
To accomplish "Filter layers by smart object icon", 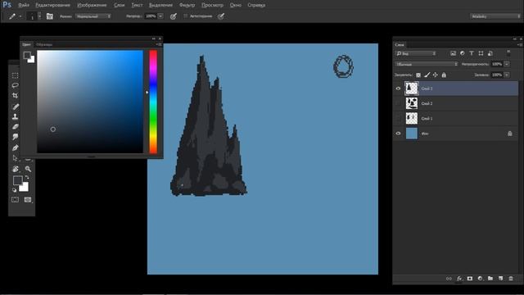I will click(x=490, y=53).
